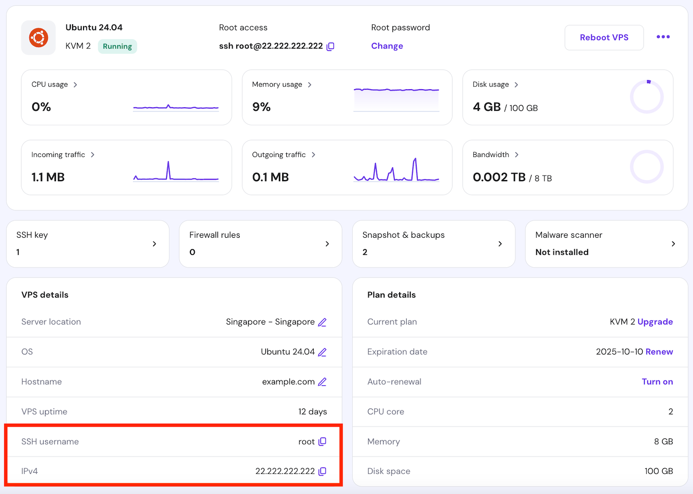This screenshot has width=693, height=494.
Task: Open Memory usage details
Action: point(310,84)
